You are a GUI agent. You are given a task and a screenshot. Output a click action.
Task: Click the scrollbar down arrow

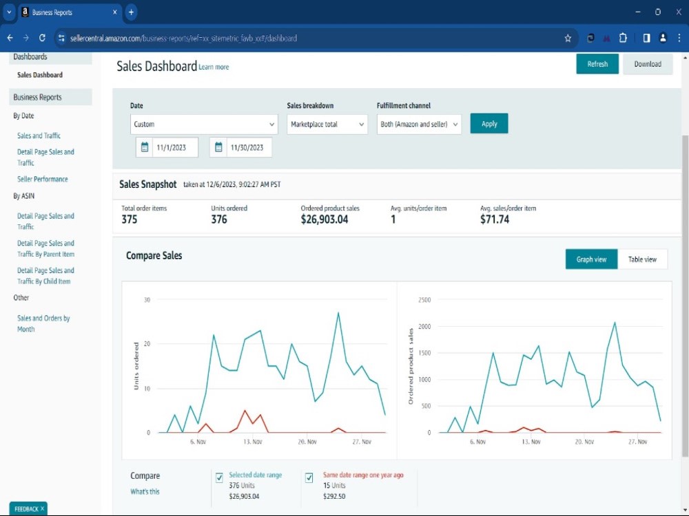(x=685, y=510)
